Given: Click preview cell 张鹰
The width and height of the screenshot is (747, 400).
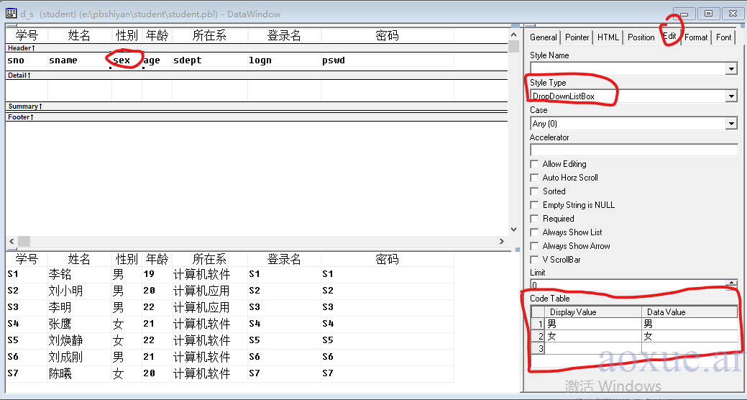Looking at the screenshot, I should pos(60,324).
